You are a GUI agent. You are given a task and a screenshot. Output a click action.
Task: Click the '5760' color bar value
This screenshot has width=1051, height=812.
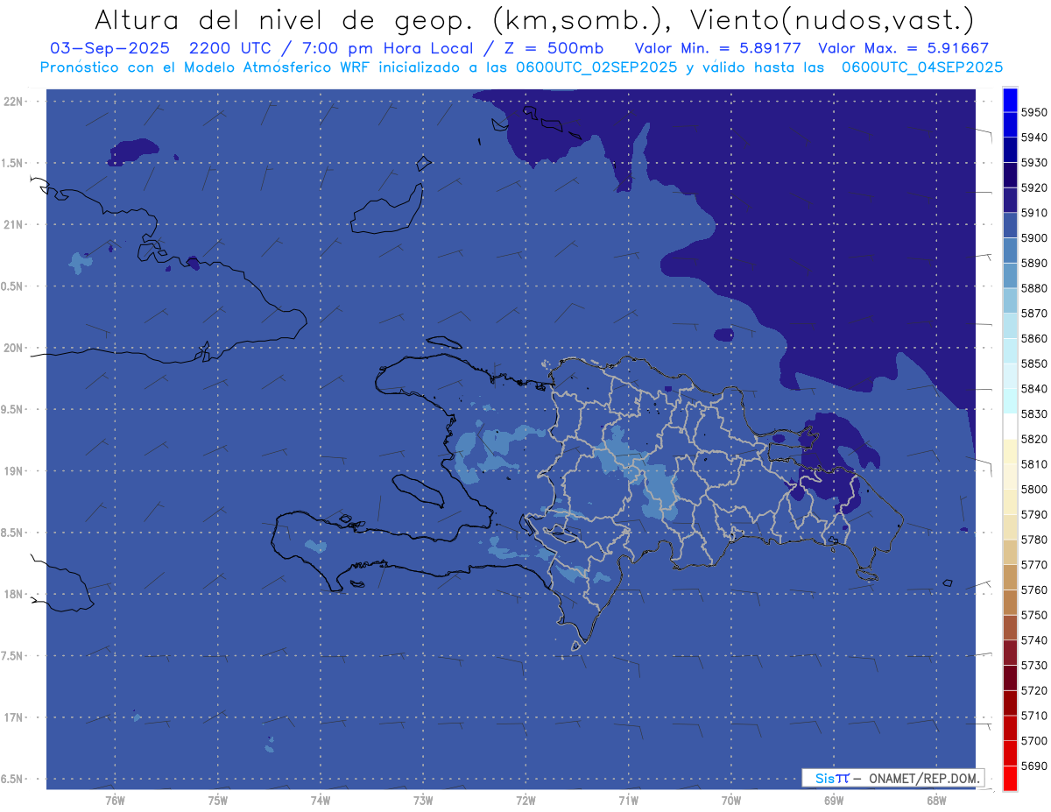point(1033,590)
